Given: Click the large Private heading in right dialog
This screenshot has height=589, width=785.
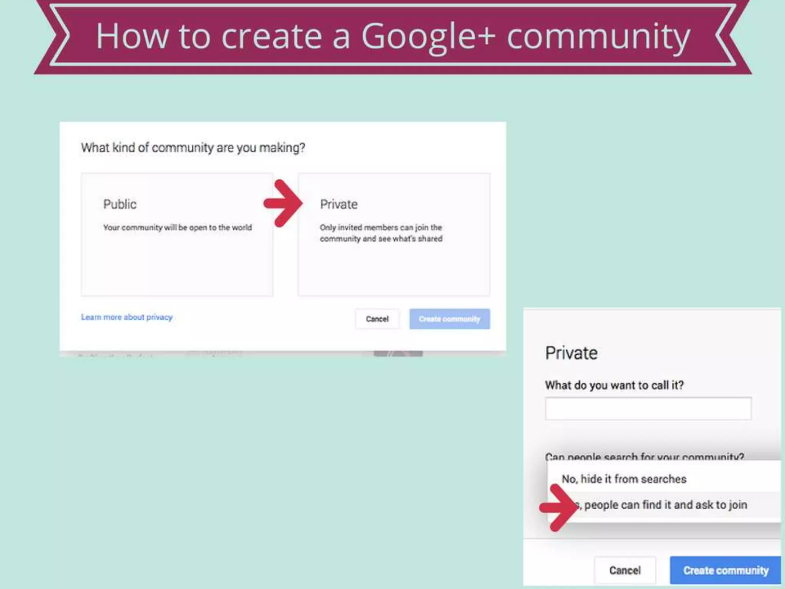Looking at the screenshot, I should [x=571, y=353].
